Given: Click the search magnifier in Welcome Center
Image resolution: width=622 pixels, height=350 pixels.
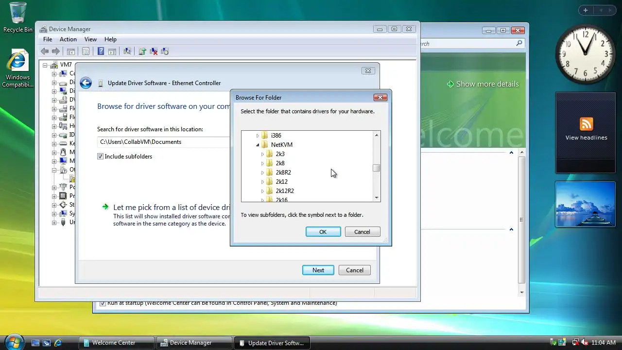Looking at the screenshot, I should (x=519, y=43).
